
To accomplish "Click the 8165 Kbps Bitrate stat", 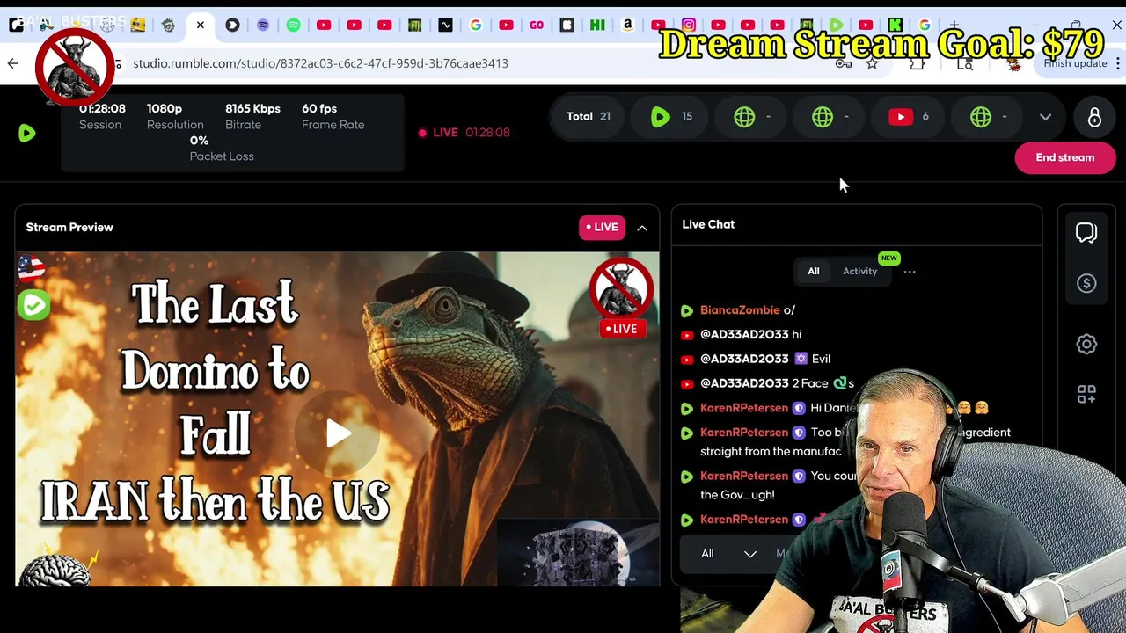I will [x=252, y=116].
